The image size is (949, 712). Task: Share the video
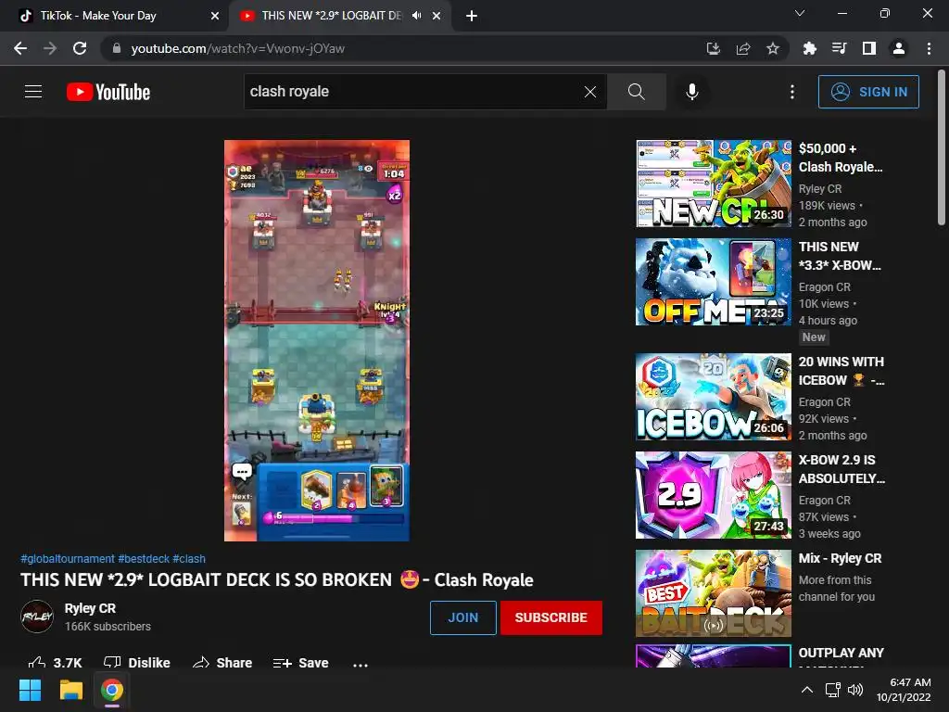[x=222, y=662]
